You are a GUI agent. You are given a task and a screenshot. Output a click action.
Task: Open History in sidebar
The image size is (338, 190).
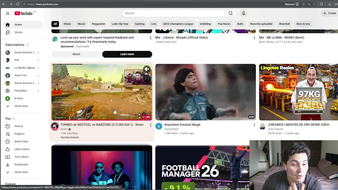22,126
